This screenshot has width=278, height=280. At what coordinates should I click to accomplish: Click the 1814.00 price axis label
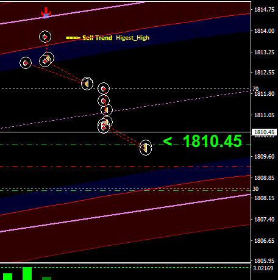264,31
